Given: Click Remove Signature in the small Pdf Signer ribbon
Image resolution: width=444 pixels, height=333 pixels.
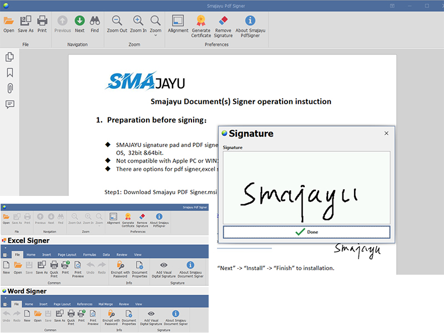Looking at the screenshot, I should [142, 220].
